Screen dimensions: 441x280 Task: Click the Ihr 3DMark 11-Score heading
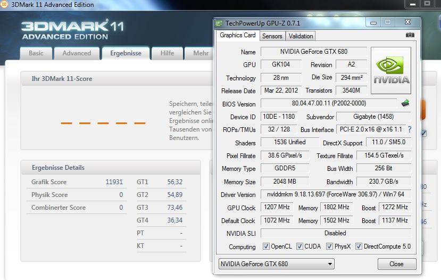pos(62,79)
